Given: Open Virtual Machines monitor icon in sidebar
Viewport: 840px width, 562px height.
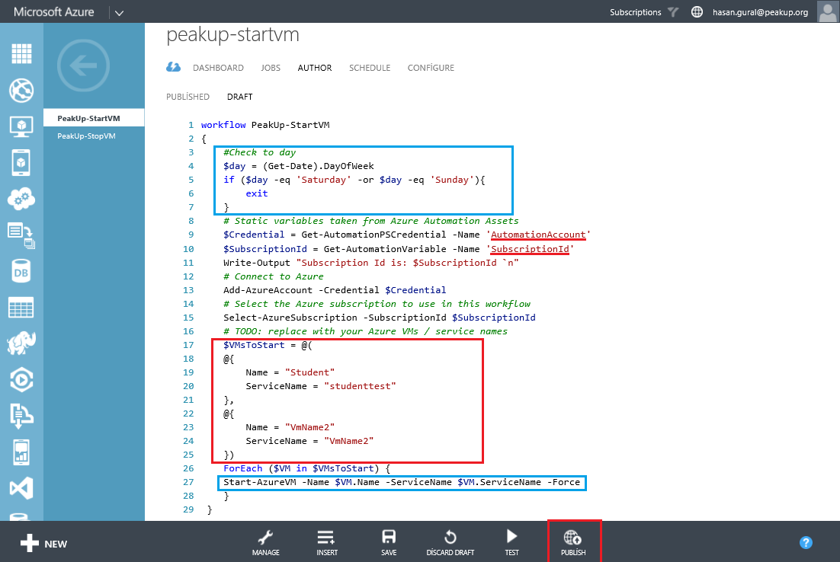Looking at the screenshot, I should coord(21,126).
